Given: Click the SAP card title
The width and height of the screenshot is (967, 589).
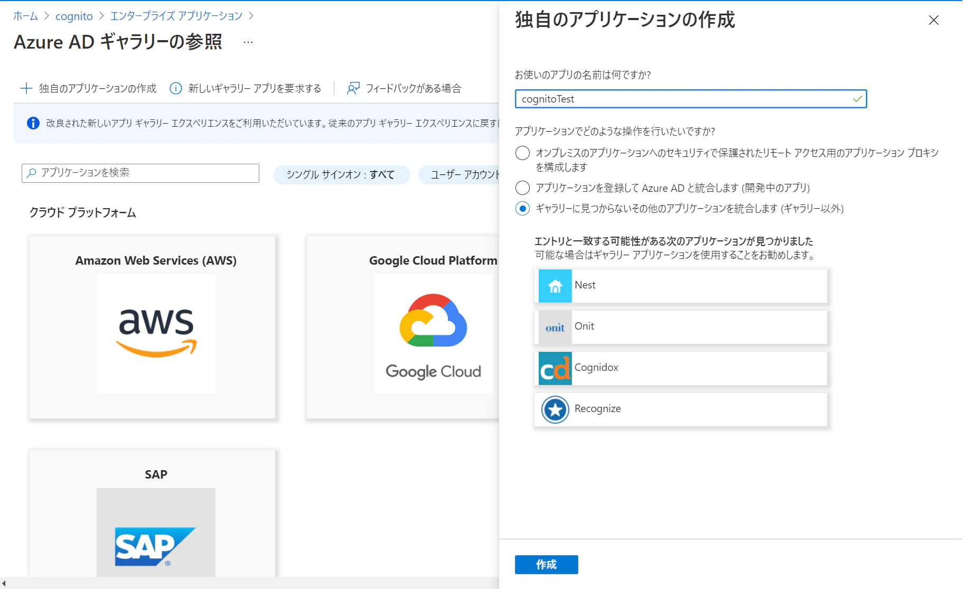Looking at the screenshot, I should pyautogui.click(x=156, y=474).
